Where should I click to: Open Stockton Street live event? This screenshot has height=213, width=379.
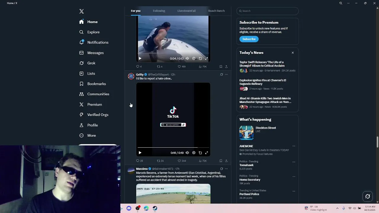267,133
